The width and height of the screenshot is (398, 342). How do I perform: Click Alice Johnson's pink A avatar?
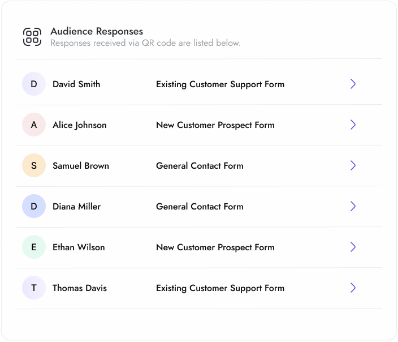(34, 125)
